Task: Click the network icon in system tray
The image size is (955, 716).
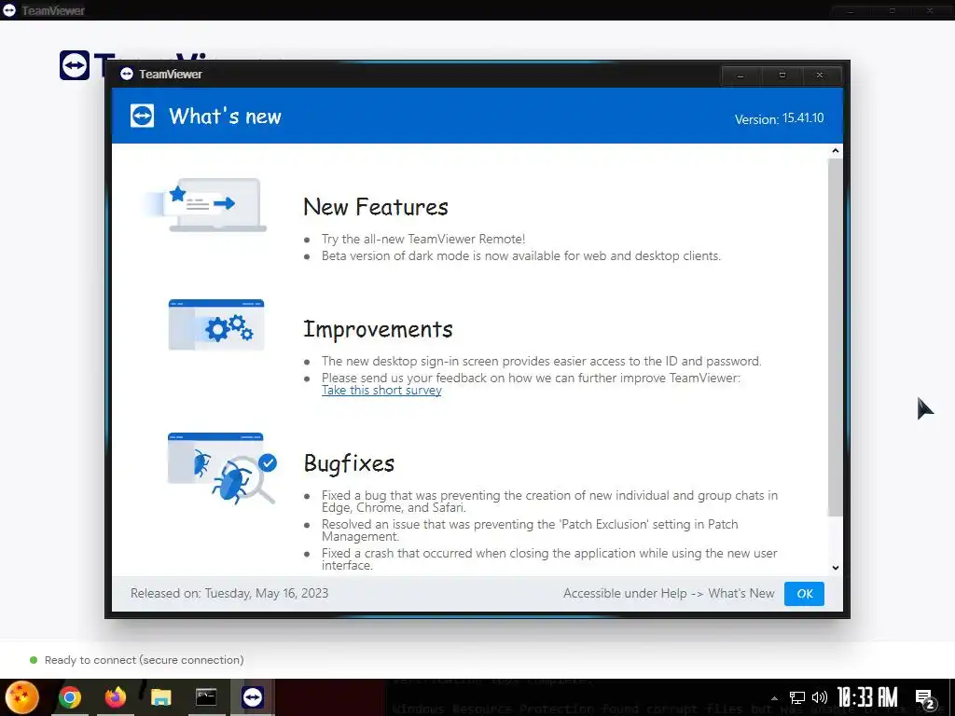Action: point(796,697)
